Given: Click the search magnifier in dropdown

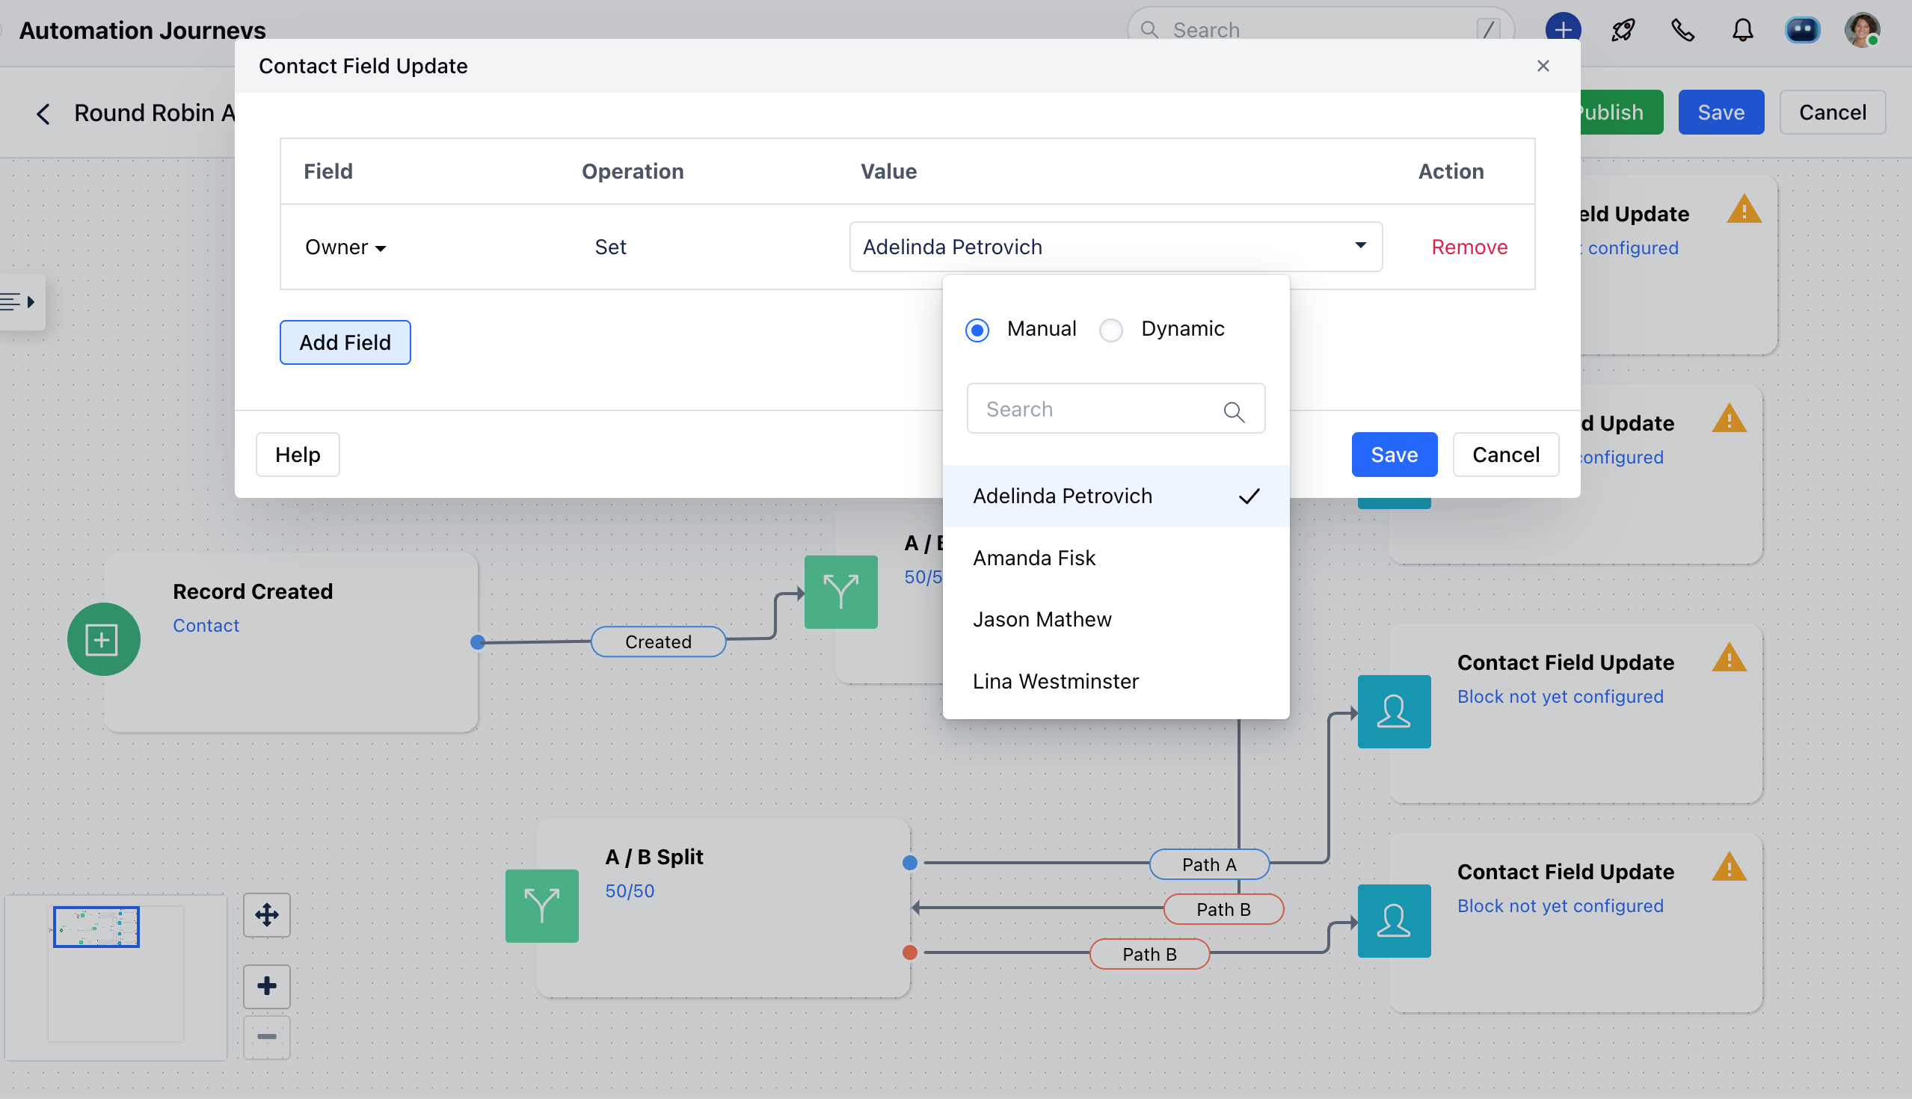Looking at the screenshot, I should (x=1233, y=411).
